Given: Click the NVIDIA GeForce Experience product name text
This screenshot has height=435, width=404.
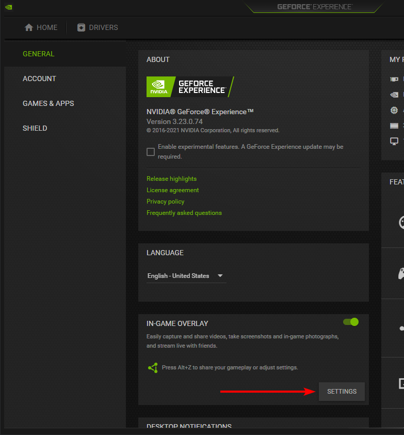Looking at the screenshot, I should pyautogui.click(x=200, y=112).
